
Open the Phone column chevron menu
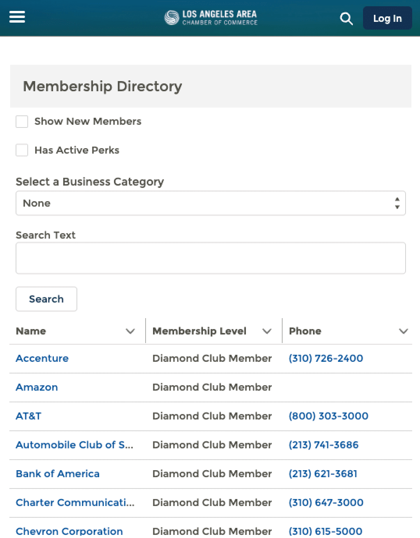(404, 331)
